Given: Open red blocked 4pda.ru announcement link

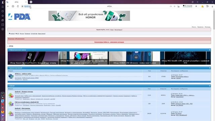Looking at the screenshot, I should pyautogui.click(x=109, y=42).
